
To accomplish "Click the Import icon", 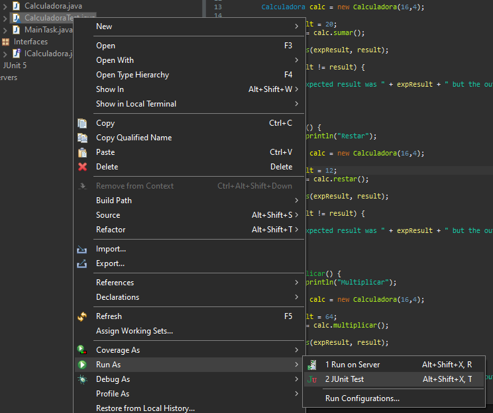I will (x=82, y=250).
